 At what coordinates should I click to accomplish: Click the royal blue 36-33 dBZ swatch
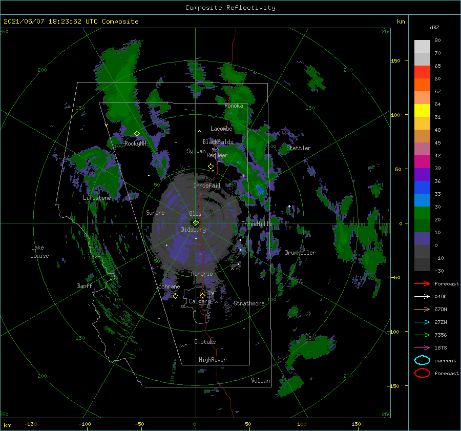click(x=422, y=188)
